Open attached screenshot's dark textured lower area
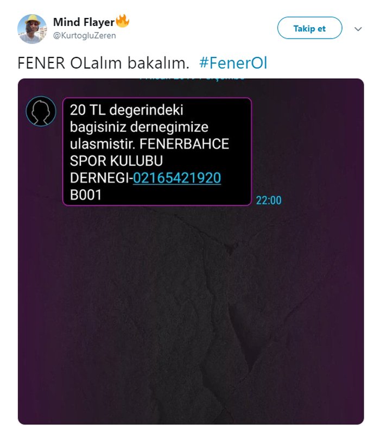The image size is (380, 432). [x=191, y=314]
